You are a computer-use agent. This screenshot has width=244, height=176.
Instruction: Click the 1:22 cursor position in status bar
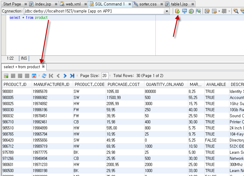coord(10,58)
